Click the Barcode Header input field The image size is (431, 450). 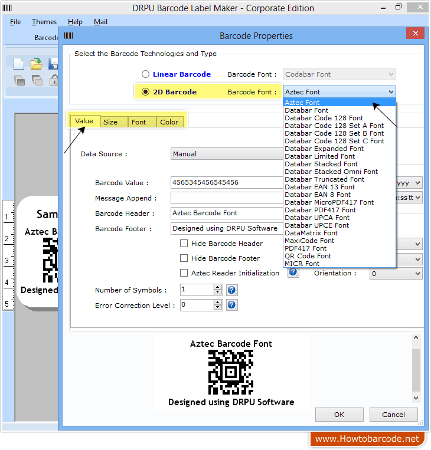(227, 213)
